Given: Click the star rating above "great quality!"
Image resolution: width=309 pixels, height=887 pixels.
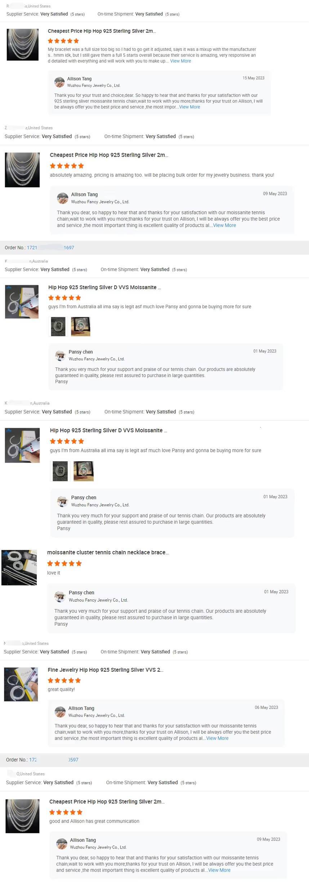Looking at the screenshot, I should 64,680.
